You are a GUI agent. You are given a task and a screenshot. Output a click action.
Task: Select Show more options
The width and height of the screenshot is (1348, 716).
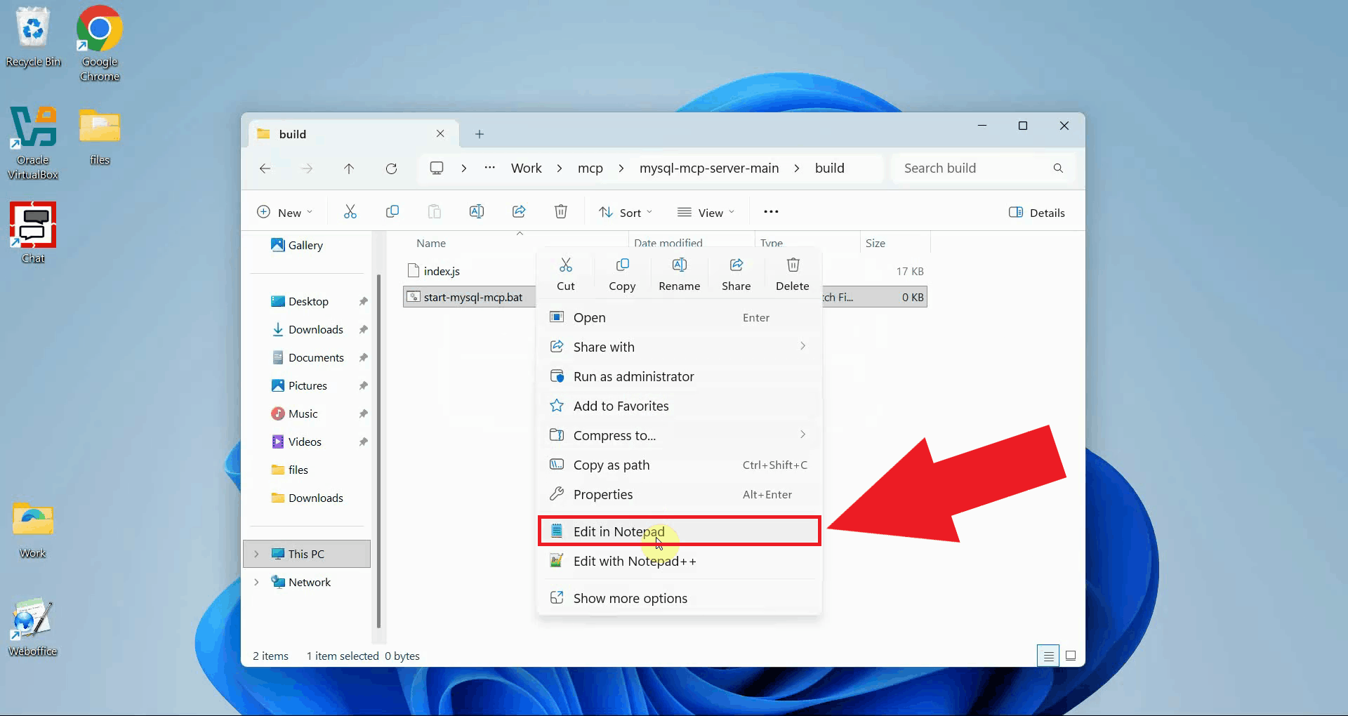click(x=679, y=598)
